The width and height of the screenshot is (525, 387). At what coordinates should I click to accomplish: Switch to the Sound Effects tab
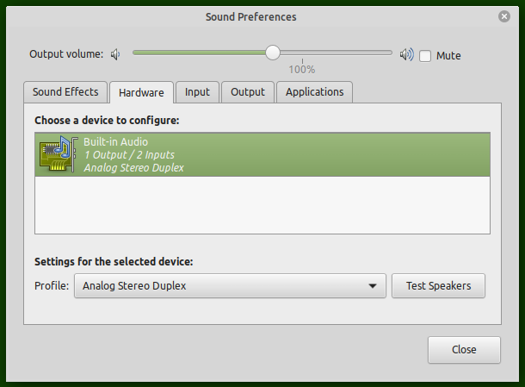click(65, 92)
